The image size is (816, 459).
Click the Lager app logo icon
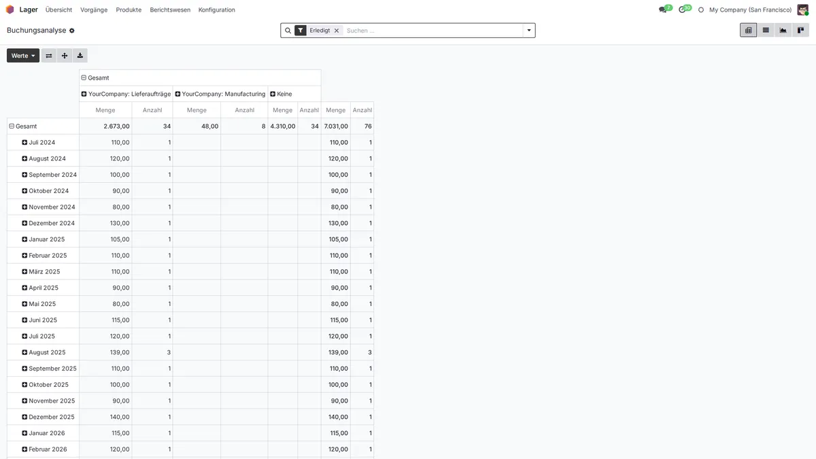click(x=10, y=10)
